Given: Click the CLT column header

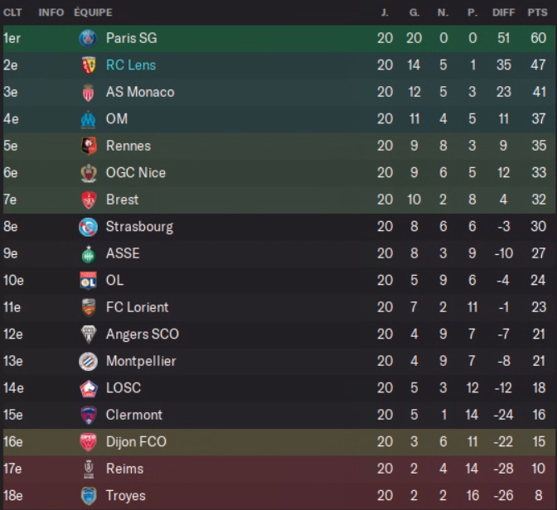Looking at the screenshot, I should (12, 12).
